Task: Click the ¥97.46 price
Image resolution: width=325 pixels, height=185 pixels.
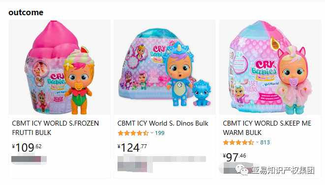Action: point(235,157)
